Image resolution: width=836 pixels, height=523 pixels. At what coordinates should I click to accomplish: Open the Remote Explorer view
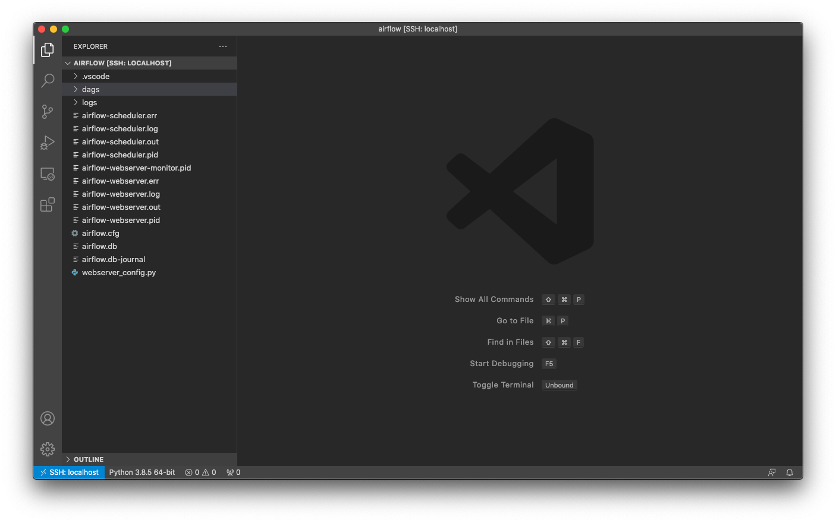[48, 174]
